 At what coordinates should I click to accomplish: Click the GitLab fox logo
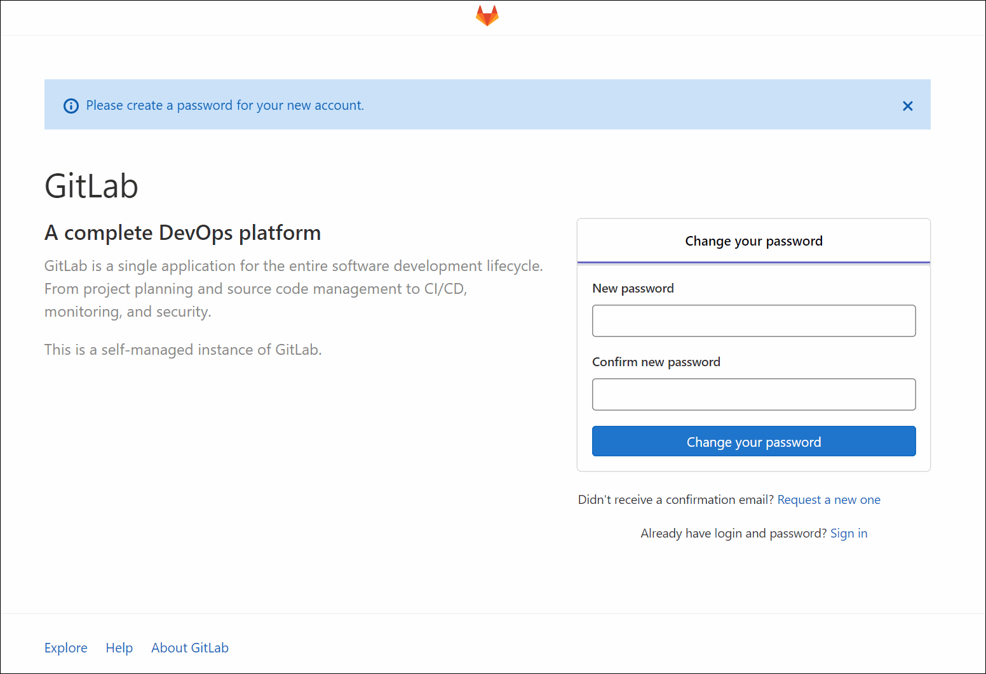(487, 16)
